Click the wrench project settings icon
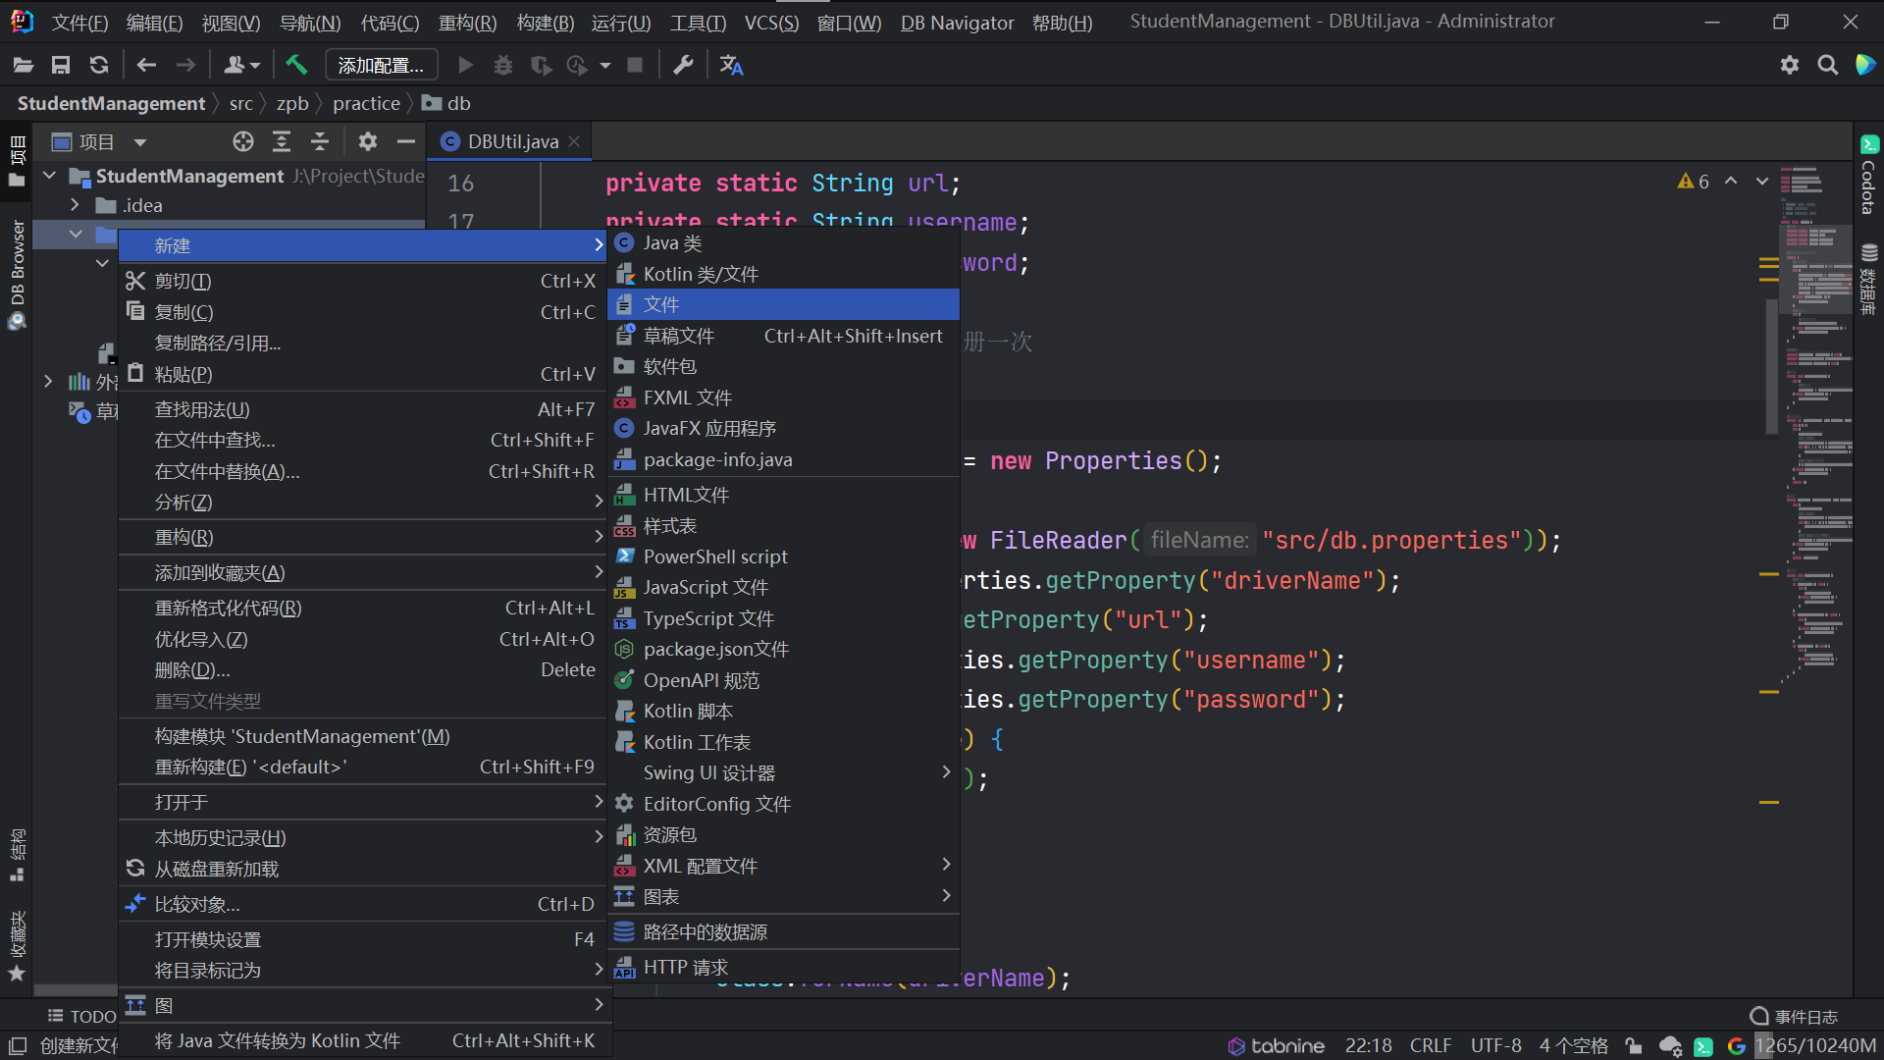The height and width of the screenshot is (1060, 1884). coord(683,65)
